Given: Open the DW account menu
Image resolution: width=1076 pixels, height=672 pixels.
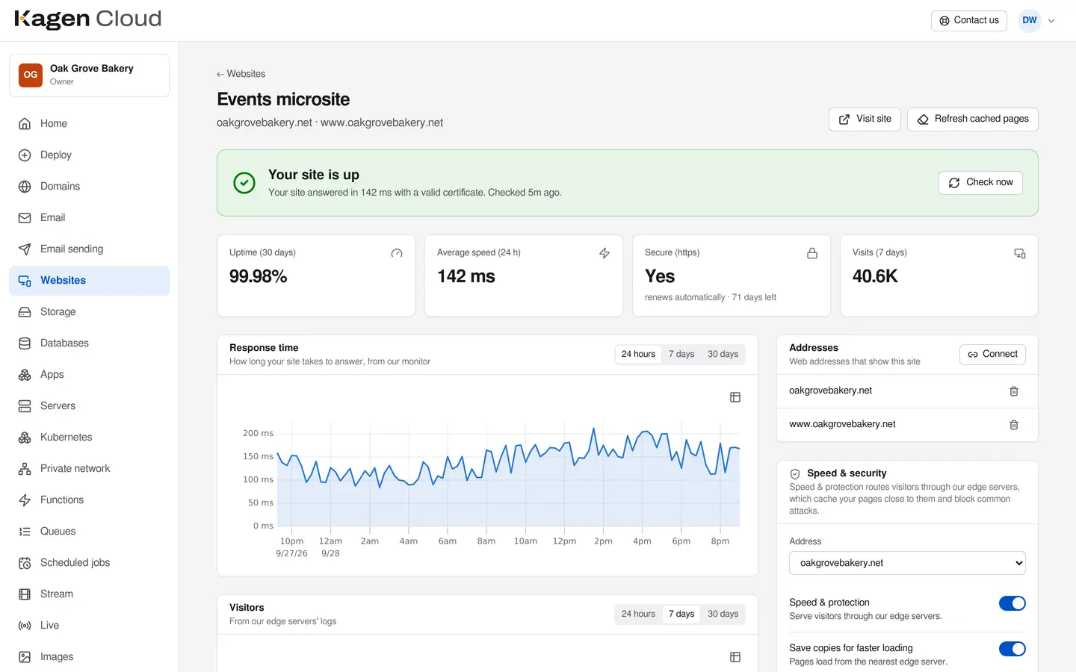Looking at the screenshot, I should coord(1037,21).
